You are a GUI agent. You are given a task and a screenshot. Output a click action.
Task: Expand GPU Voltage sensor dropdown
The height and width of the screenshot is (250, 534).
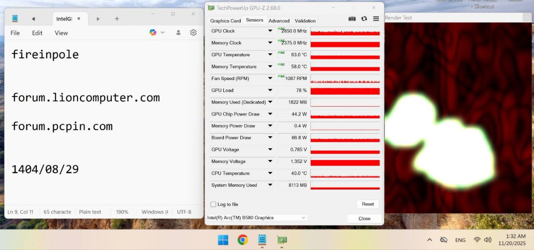(270, 150)
